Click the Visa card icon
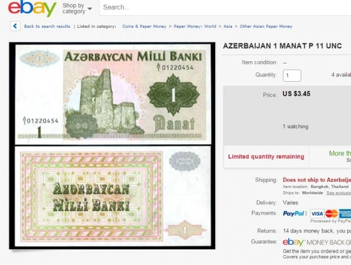Image resolution: width=351 pixels, height=265 pixels. pos(317,214)
